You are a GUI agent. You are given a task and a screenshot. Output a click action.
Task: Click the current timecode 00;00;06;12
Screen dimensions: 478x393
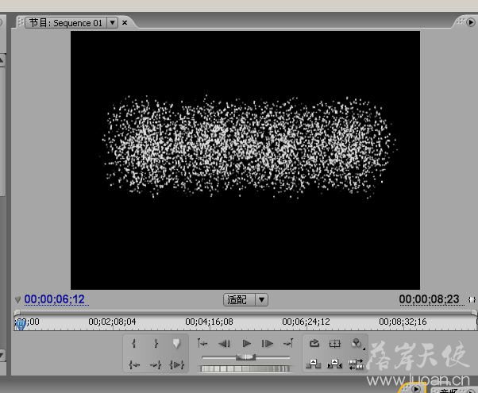tap(55, 299)
